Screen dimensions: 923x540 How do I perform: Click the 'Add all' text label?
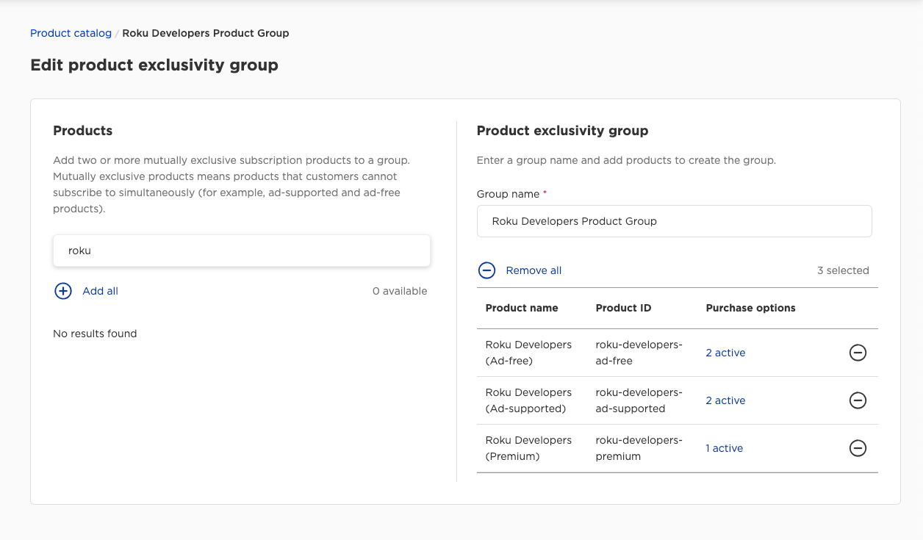tap(100, 291)
